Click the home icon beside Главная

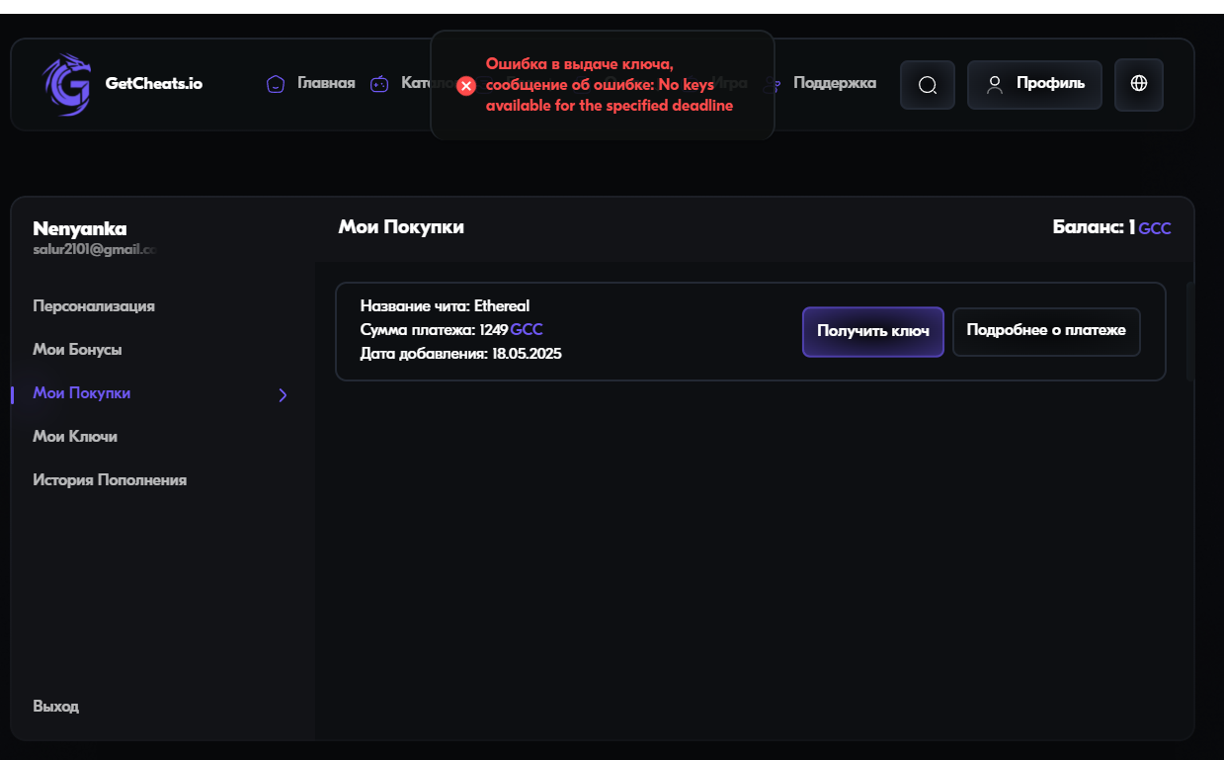point(277,84)
